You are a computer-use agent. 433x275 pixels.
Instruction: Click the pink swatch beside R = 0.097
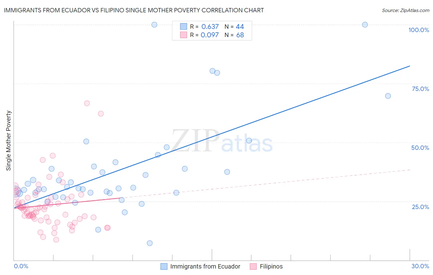tap(184, 35)
